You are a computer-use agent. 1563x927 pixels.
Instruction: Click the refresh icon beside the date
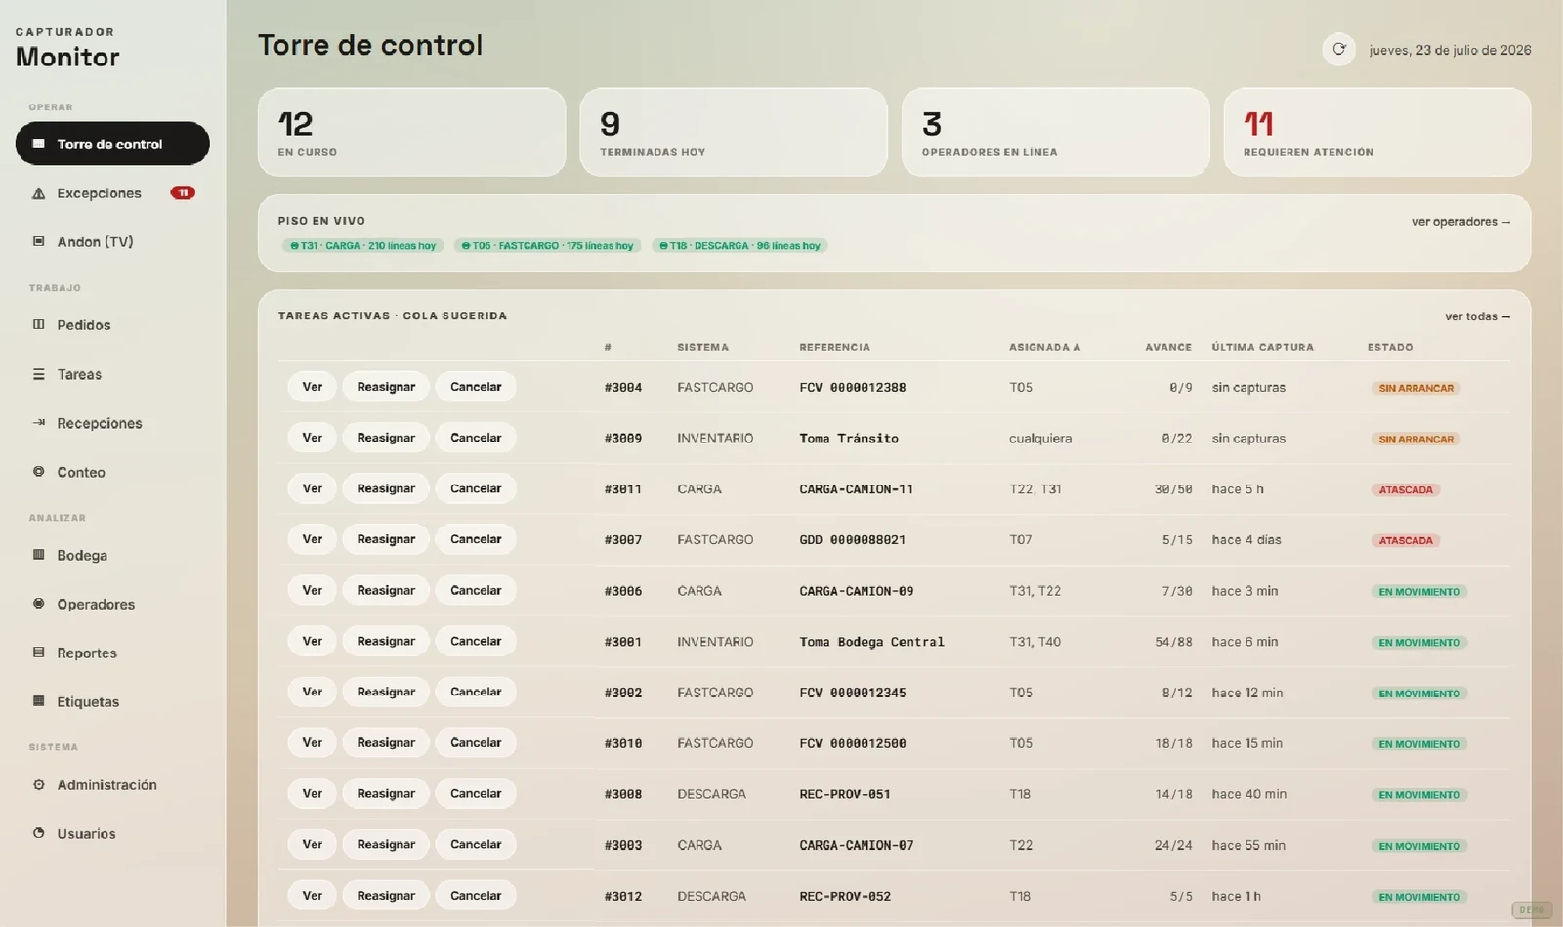pos(1338,49)
